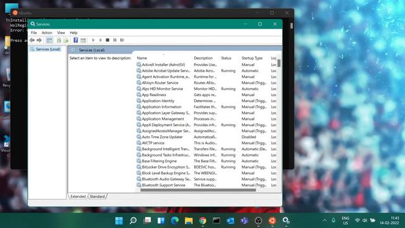This screenshot has width=405, height=228.
Task: Select Background Intelligent Transfer service row
Action: point(207,149)
